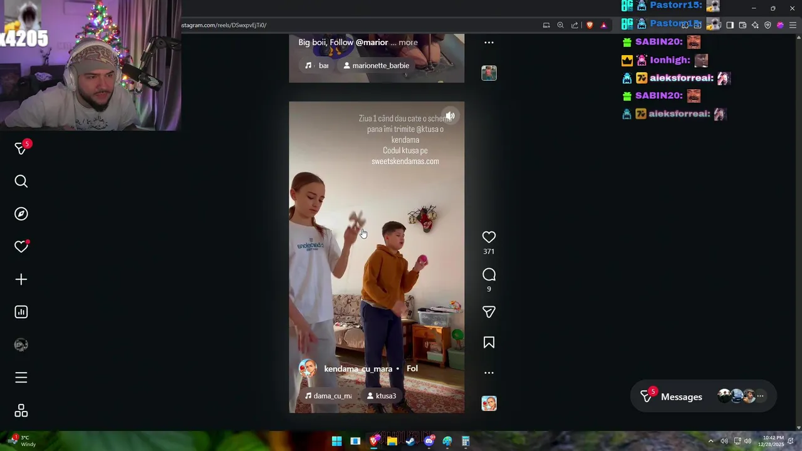Toggle the Brave sidebar panel
Viewport: 802px width, 451px height.
730,25
